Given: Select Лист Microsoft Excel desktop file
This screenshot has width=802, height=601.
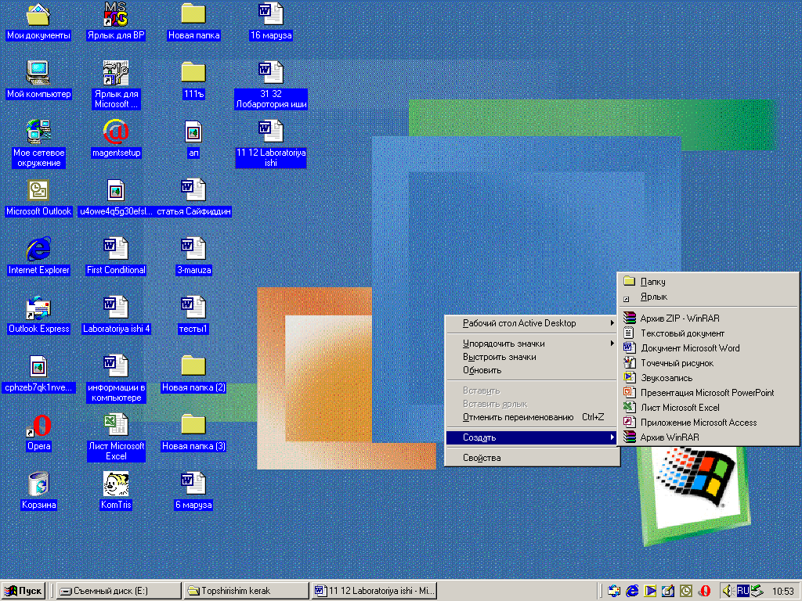Looking at the screenshot, I should 116,426.
